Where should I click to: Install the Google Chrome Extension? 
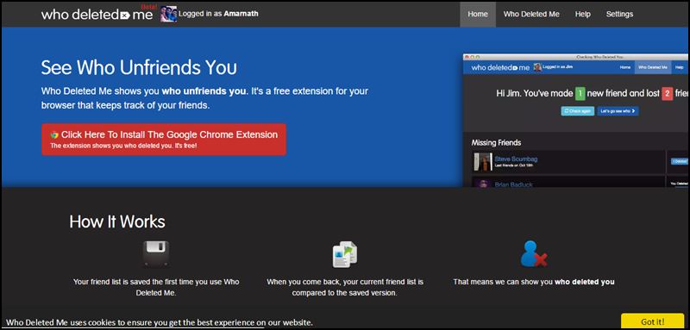click(164, 140)
